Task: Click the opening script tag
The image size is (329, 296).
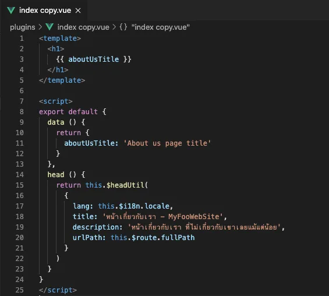Action: point(56,101)
